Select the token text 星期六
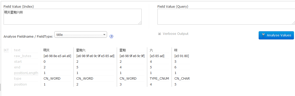This screenshot has width=295, height=96. coord(81,50)
